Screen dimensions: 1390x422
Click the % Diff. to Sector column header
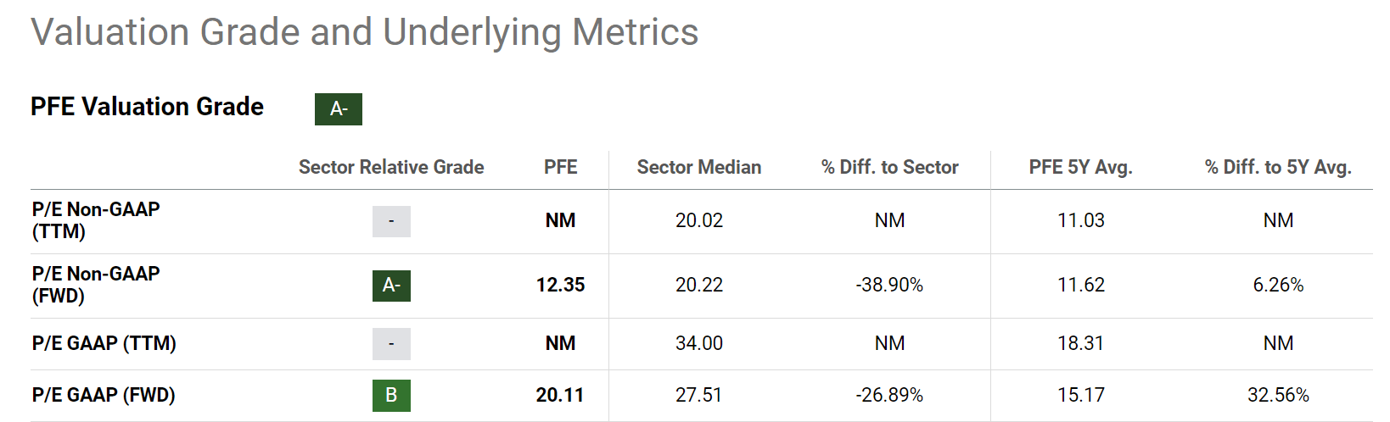(889, 168)
